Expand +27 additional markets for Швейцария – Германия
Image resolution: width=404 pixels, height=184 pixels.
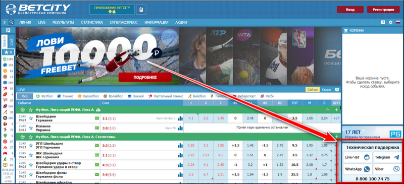(x=336, y=118)
